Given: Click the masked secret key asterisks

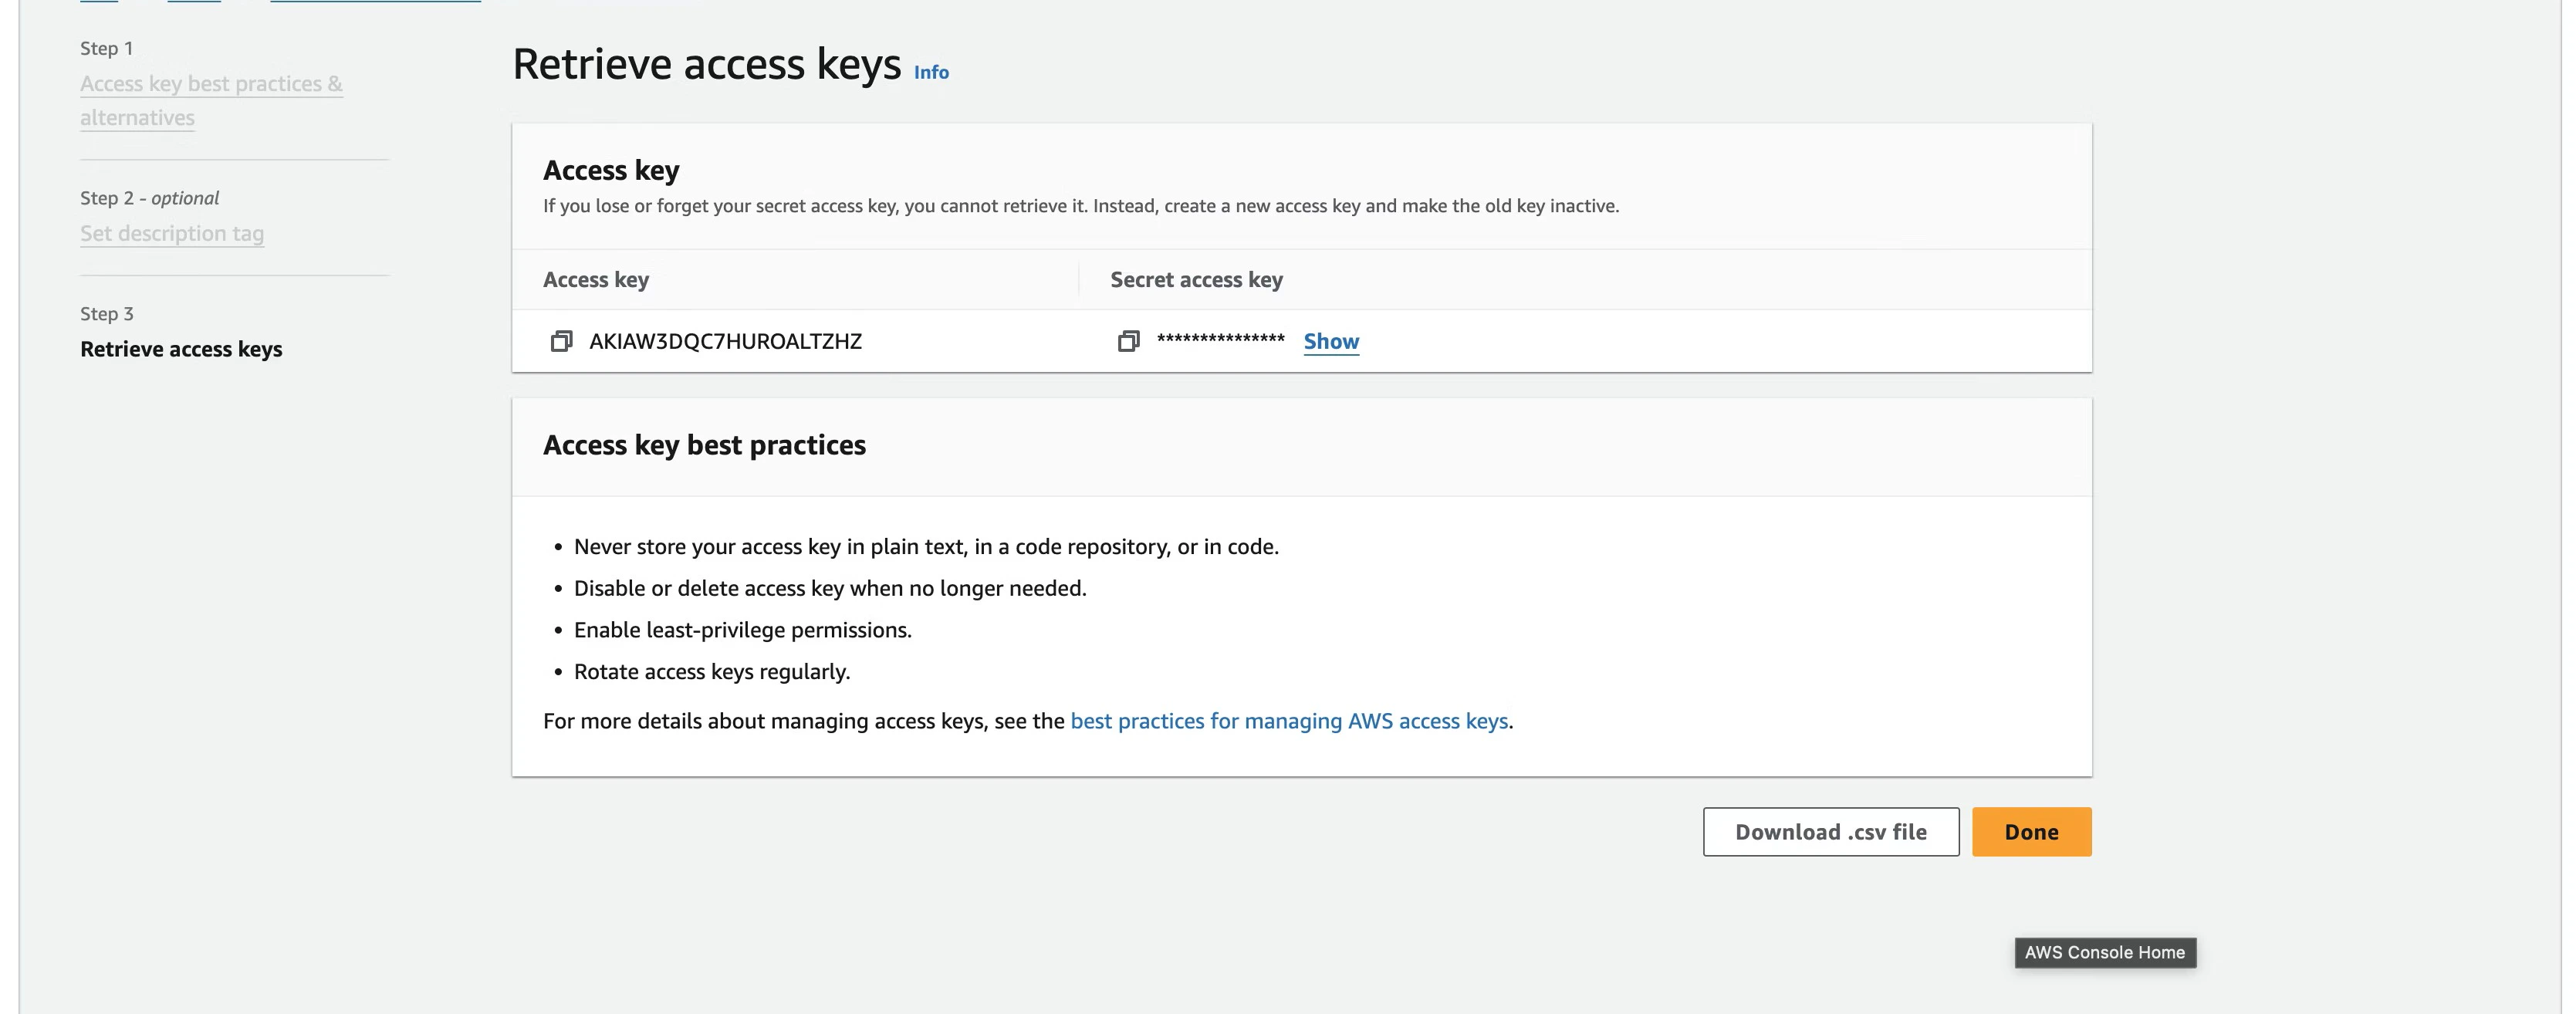Looking at the screenshot, I should click(x=1220, y=340).
